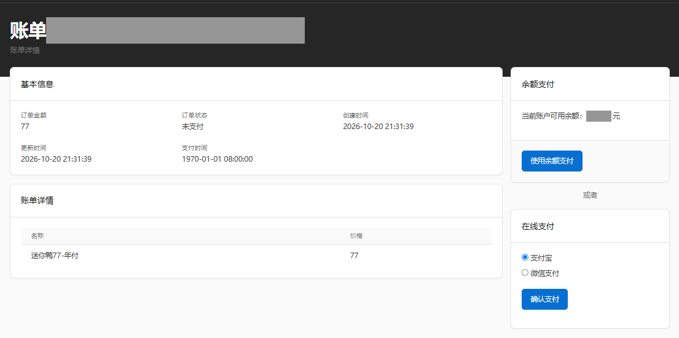Image resolution: width=679 pixels, height=338 pixels.
Task: Click the 订单金额 label
Action: tap(34, 116)
